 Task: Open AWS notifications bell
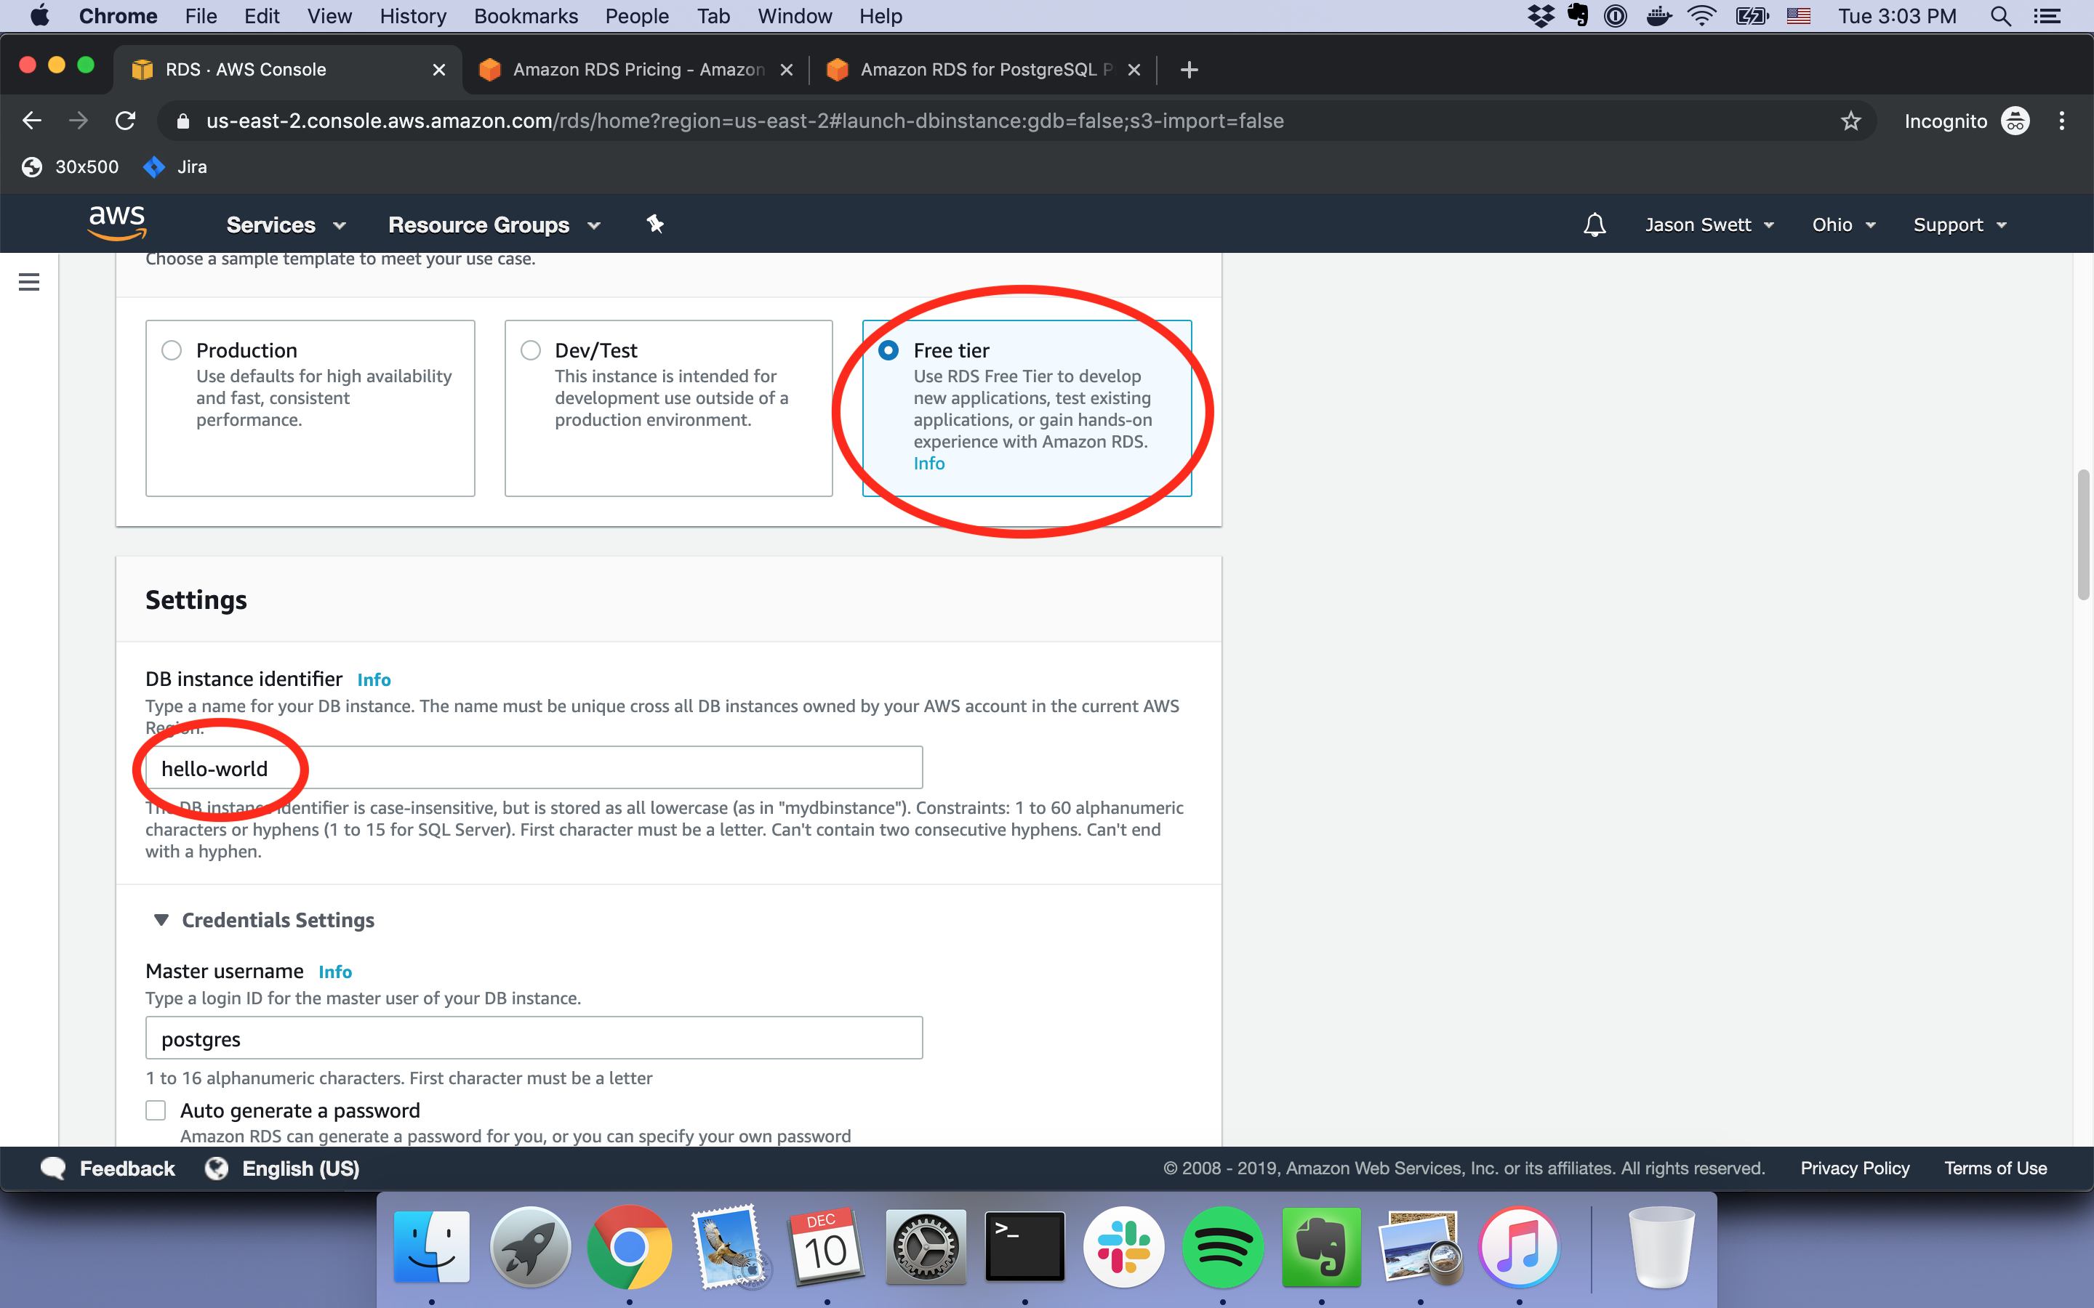click(x=1594, y=225)
